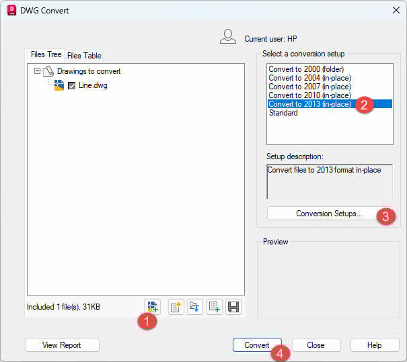
Task: Select Convert to 2004 (in-place) setup
Action: click(x=330, y=78)
